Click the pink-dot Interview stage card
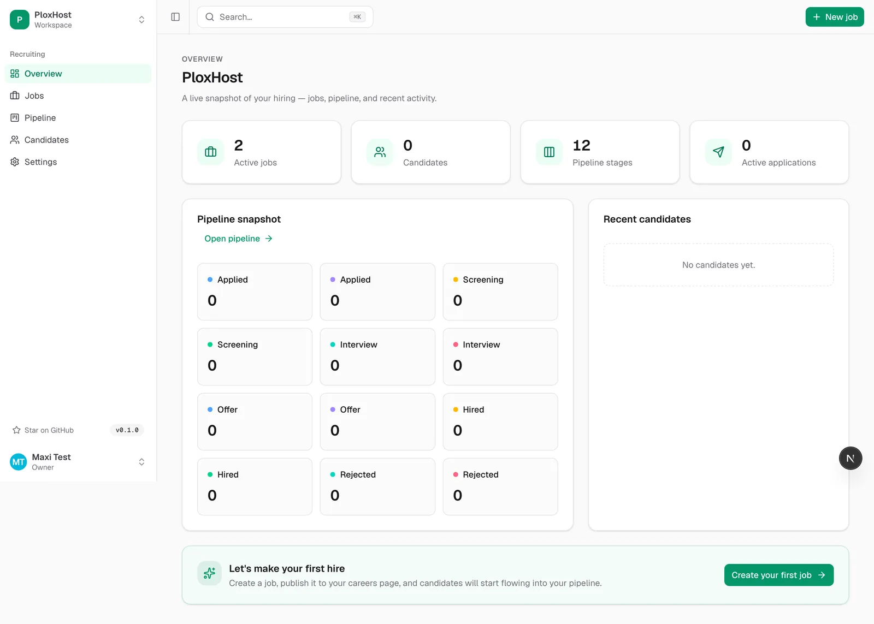874x624 pixels. [500, 356]
